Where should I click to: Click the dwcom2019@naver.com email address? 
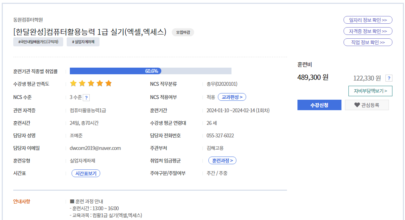[x=95, y=148]
